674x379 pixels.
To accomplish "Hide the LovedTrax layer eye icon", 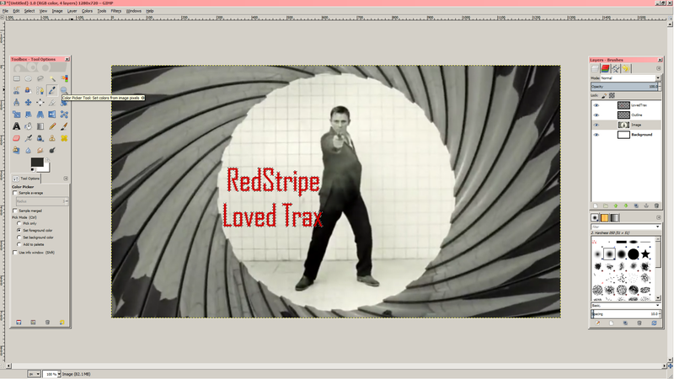I will coord(596,105).
